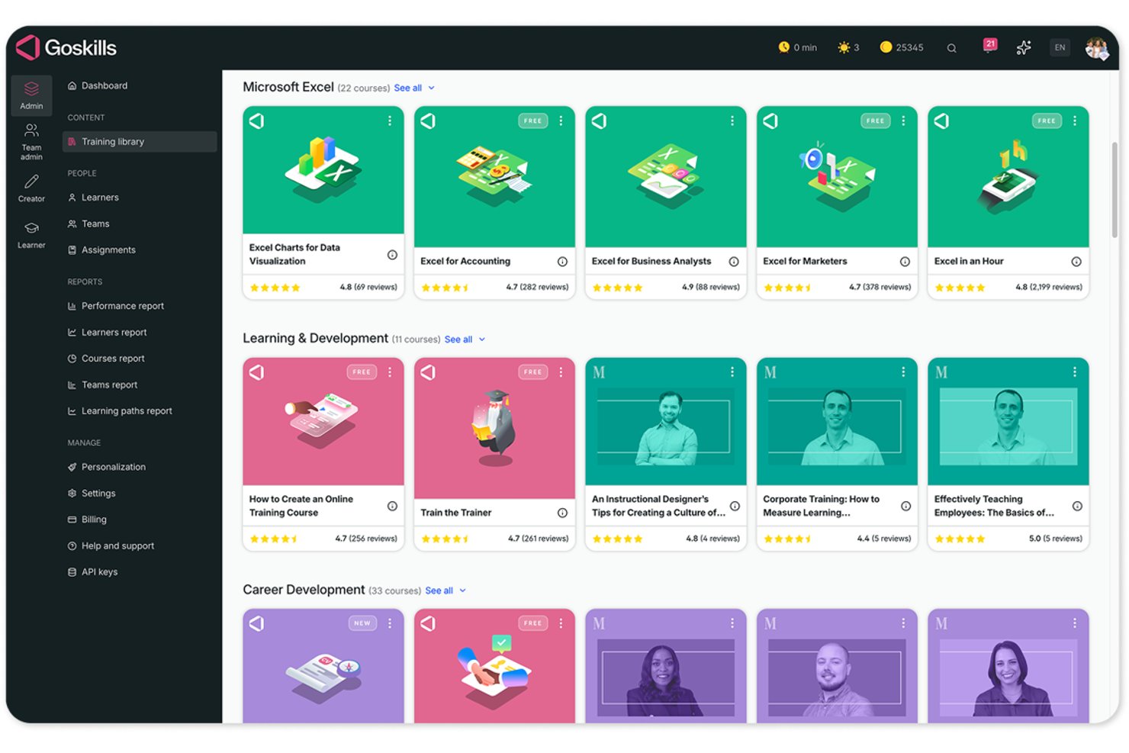The image size is (1129, 753).
Task: Switch to Team admin view
Action: point(31,142)
